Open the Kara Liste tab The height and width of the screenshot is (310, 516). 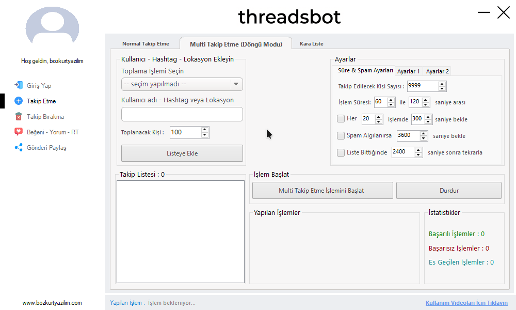[x=311, y=44]
